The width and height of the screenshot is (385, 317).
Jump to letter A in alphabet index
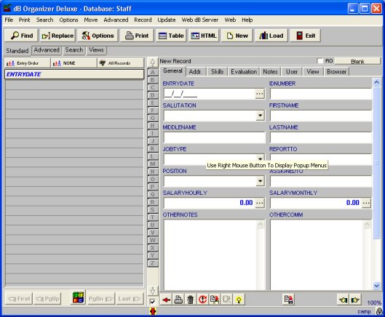(153, 72)
